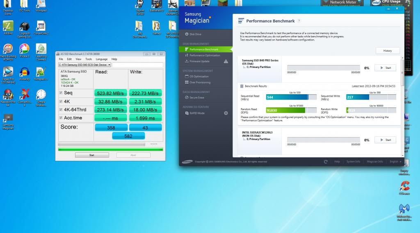
Task: Click the Samsung 840 PRO benchmark progress bar
Action: point(324,68)
